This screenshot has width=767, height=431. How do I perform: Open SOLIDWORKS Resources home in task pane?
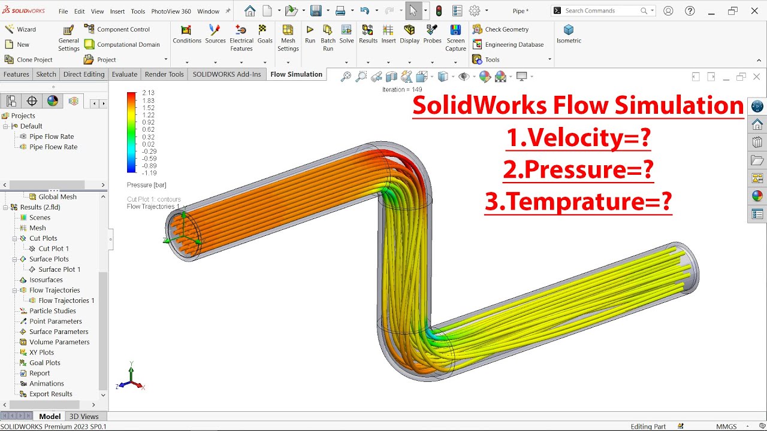click(757, 125)
